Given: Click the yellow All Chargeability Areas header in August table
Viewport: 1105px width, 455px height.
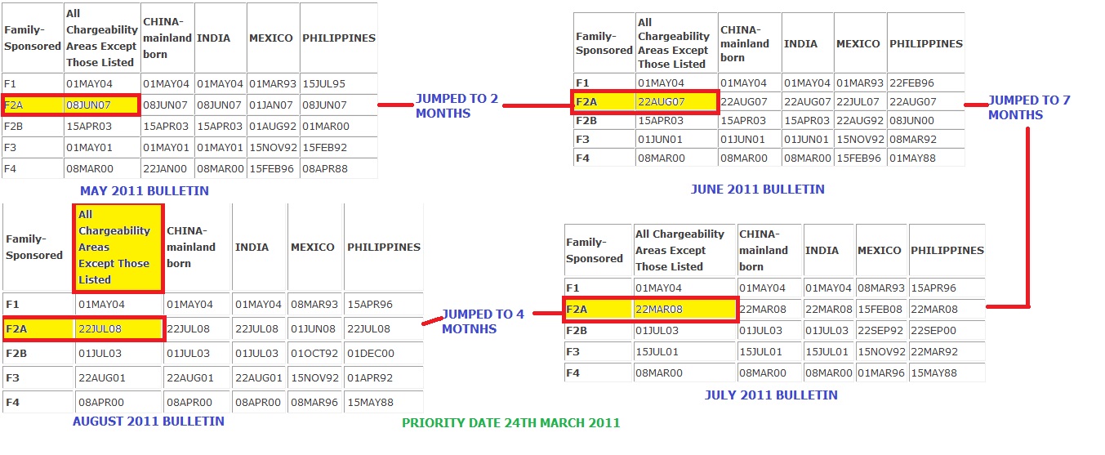Looking at the screenshot, I should point(118,247).
